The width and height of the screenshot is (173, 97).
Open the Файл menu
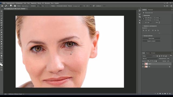click(4, 3)
